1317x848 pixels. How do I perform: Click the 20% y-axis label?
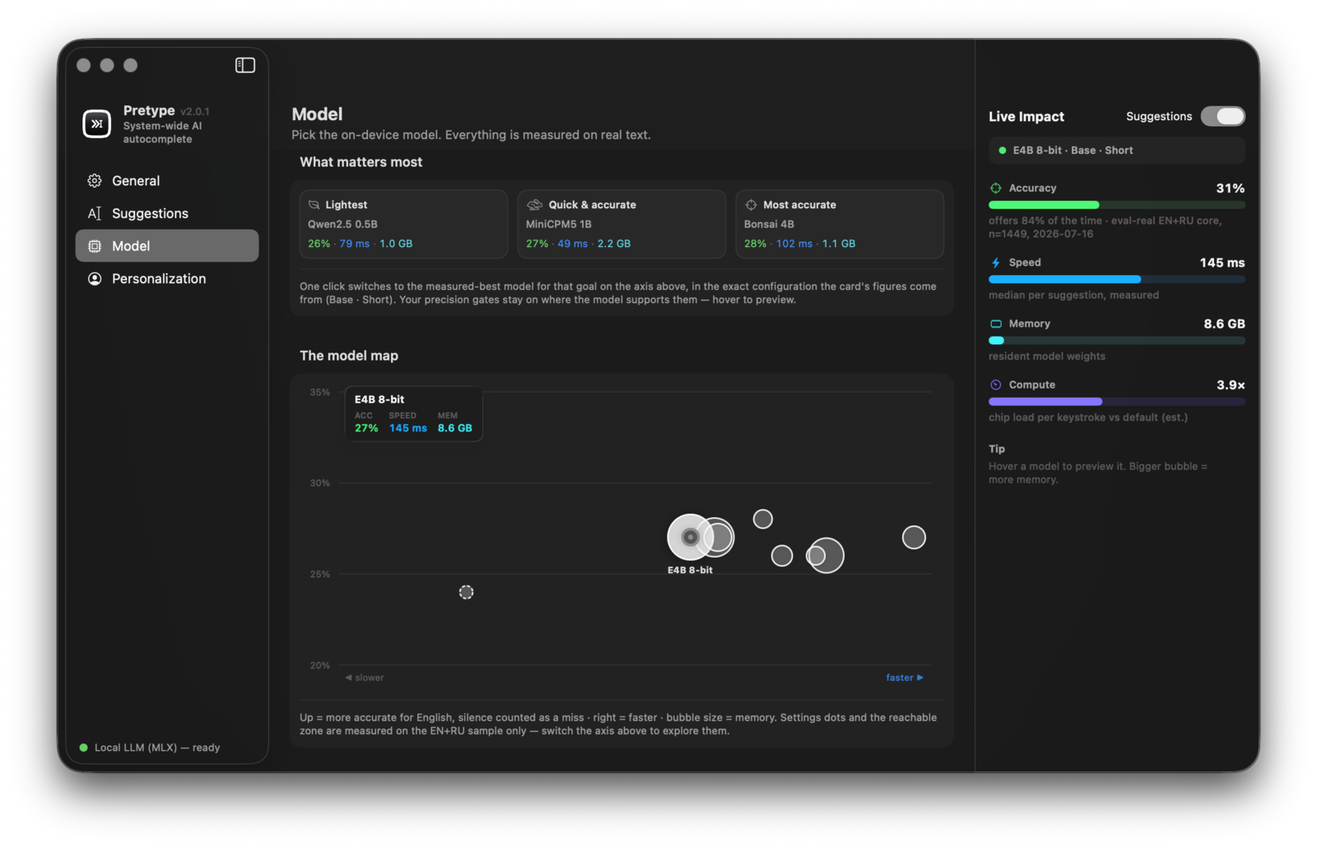click(319, 665)
